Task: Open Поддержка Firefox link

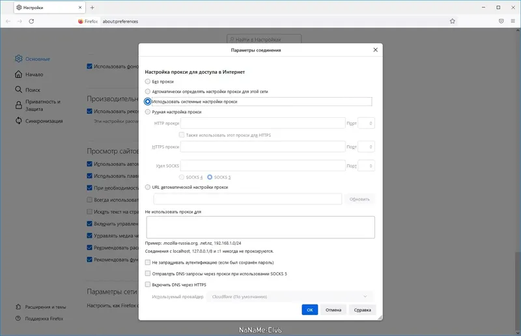Action: click(39, 318)
